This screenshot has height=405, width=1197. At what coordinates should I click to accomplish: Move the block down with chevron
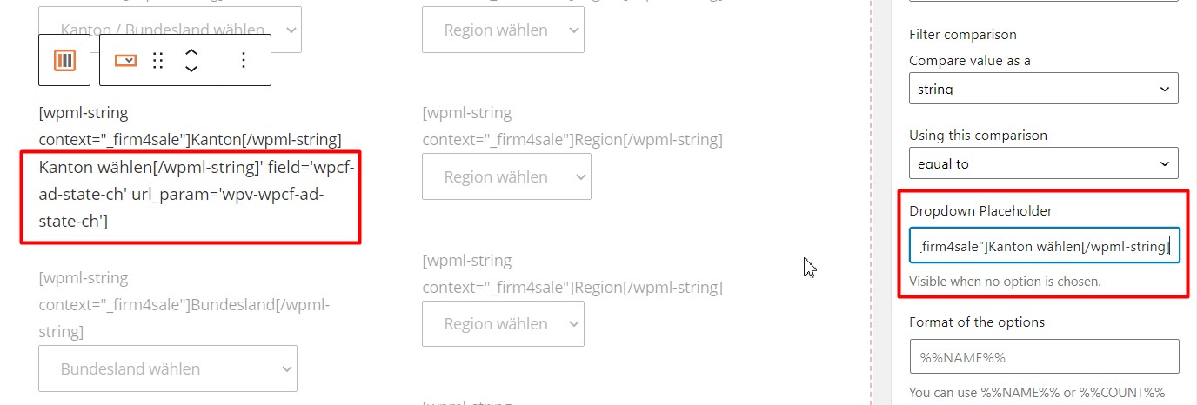click(x=191, y=69)
